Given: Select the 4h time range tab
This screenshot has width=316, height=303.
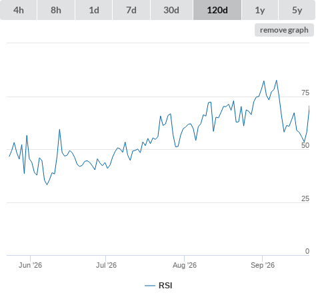Looking at the screenshot, I should pos(19,10).
